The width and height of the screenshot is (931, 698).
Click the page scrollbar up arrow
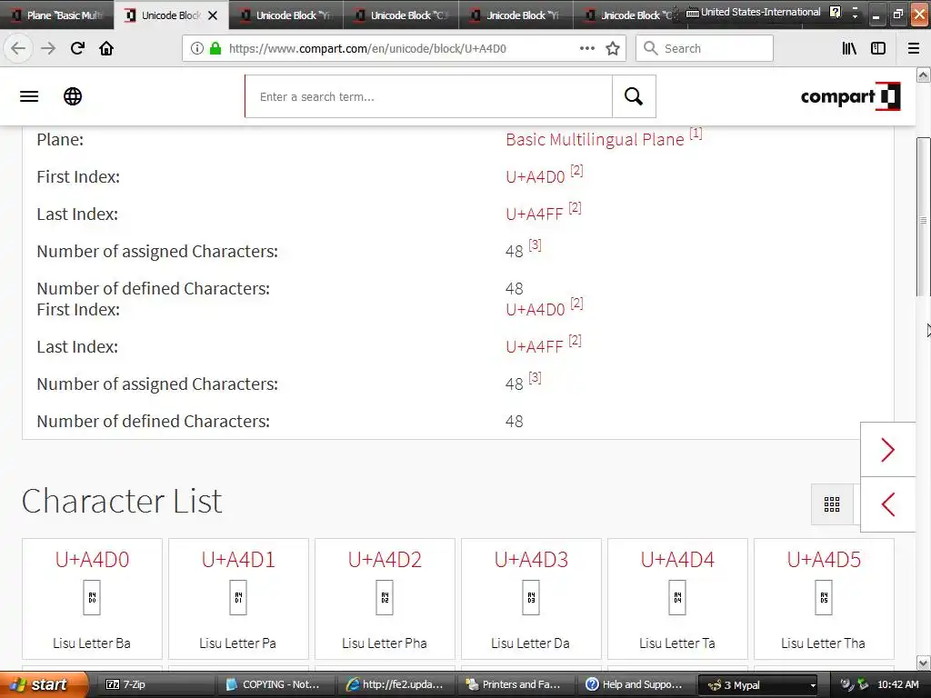924,75
